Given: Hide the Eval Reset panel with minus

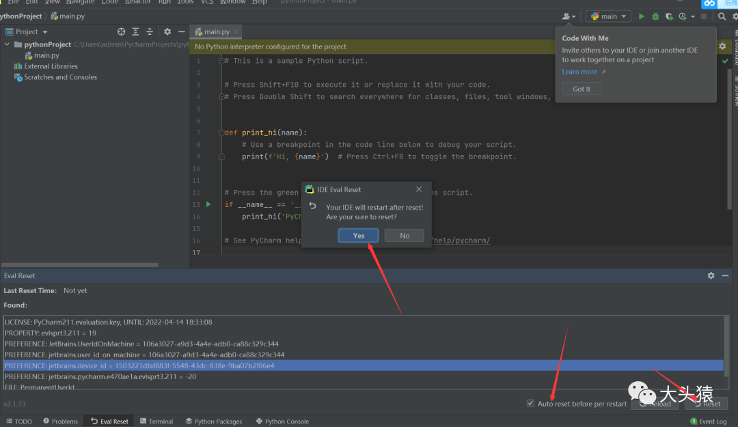Looking at the screenshot, I should (x=725, y=275).
